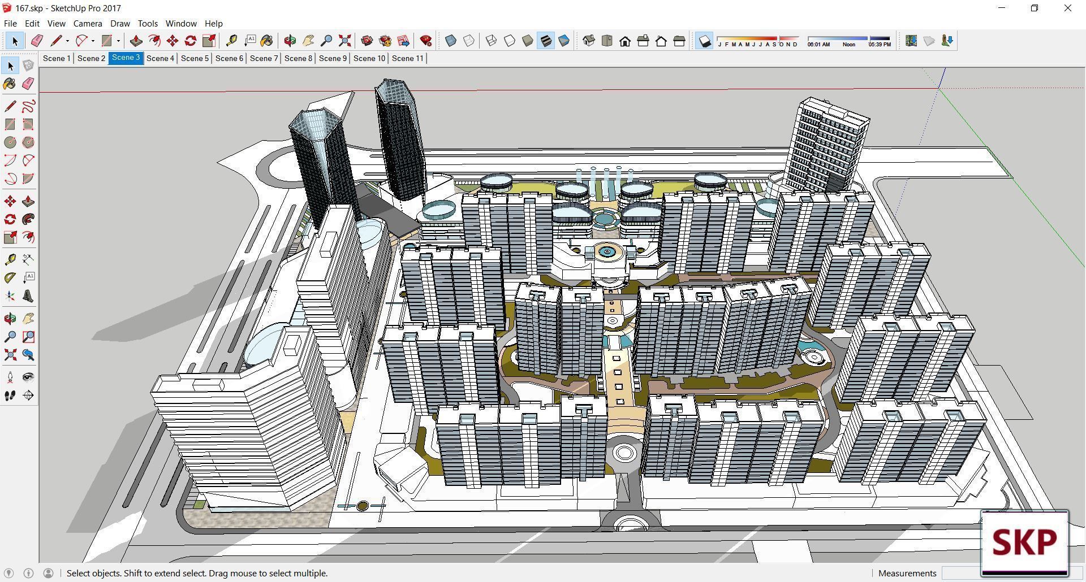Open the Window menu

point(181,24)
